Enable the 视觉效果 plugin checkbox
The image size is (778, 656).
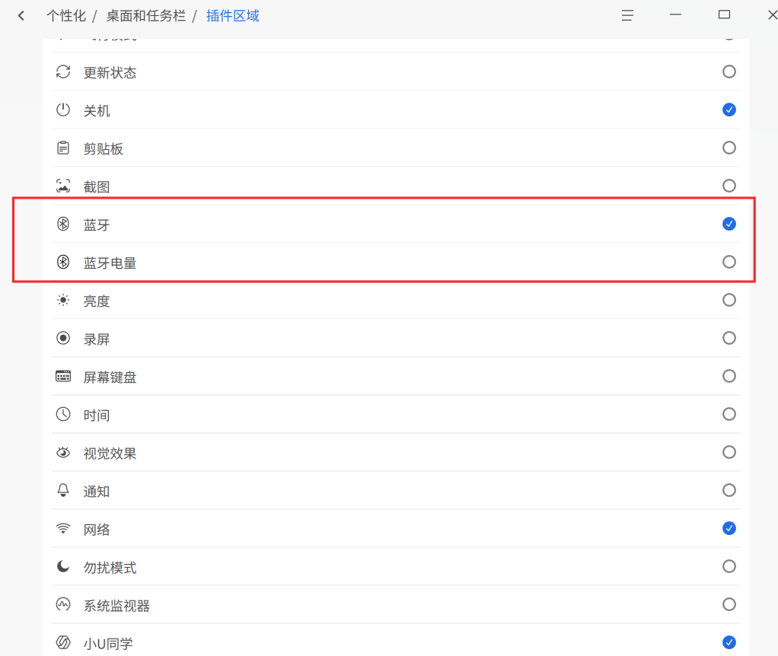tap(729, 452)
